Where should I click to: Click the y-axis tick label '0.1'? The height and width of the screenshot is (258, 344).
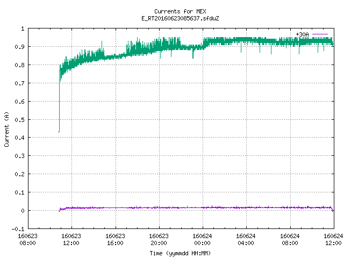coord(19,192)
